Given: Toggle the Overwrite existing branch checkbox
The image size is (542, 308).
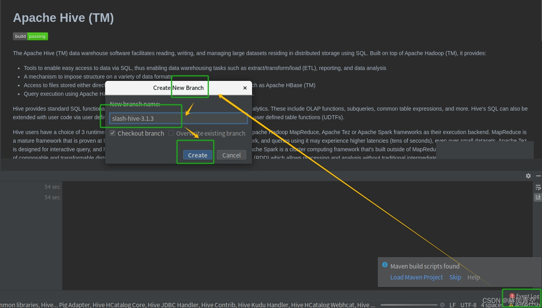Looking at the screenshot, I should click(x=171, y=133).
